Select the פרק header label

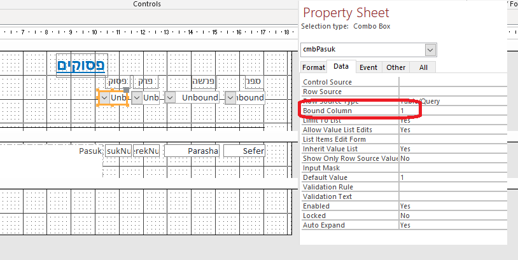(144, 81)
